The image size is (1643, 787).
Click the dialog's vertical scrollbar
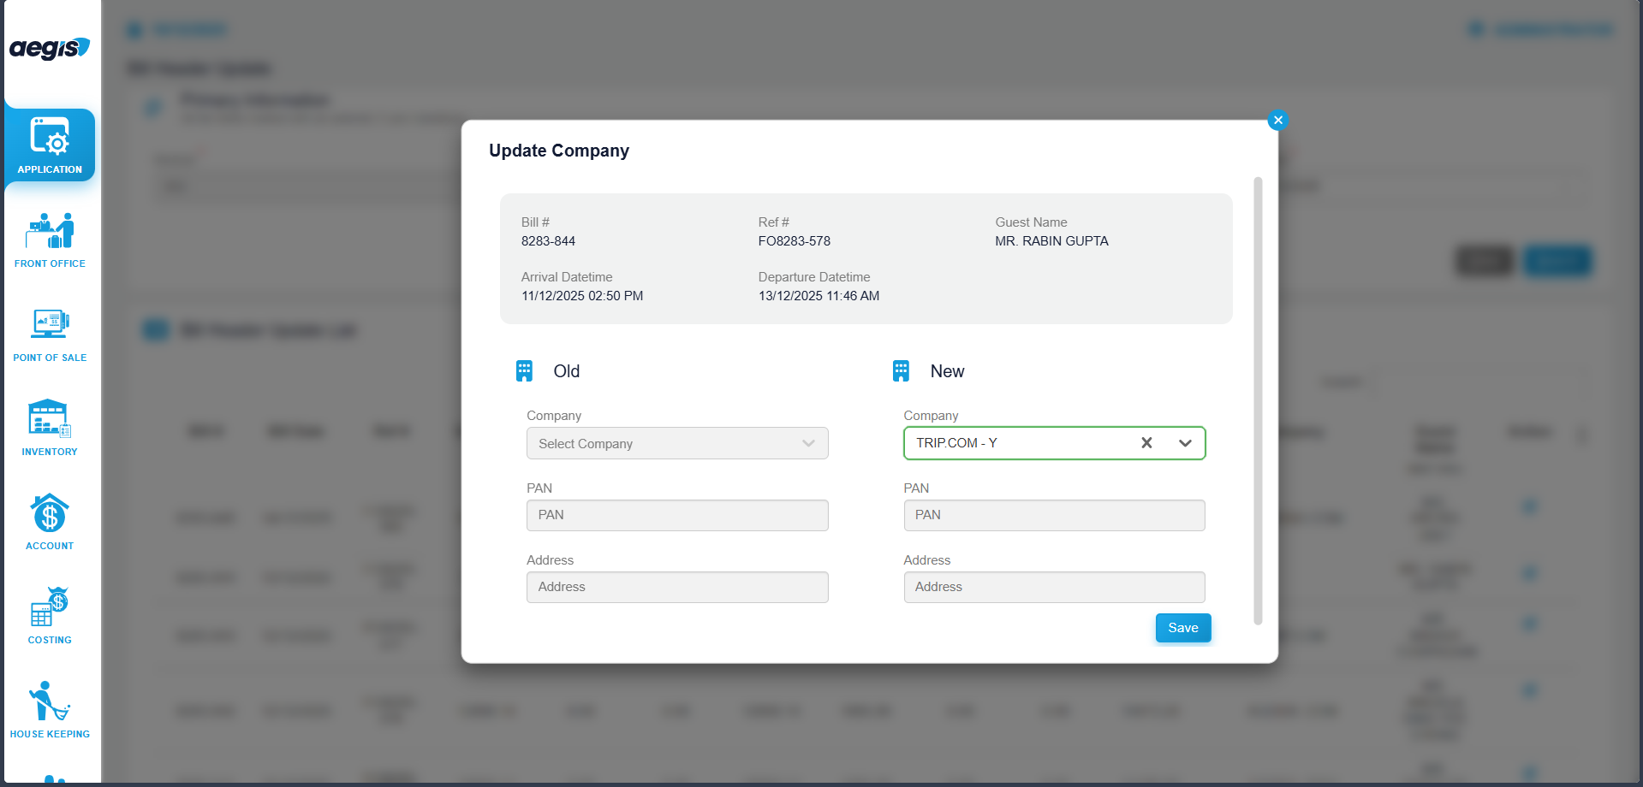tap(1257, 400)
